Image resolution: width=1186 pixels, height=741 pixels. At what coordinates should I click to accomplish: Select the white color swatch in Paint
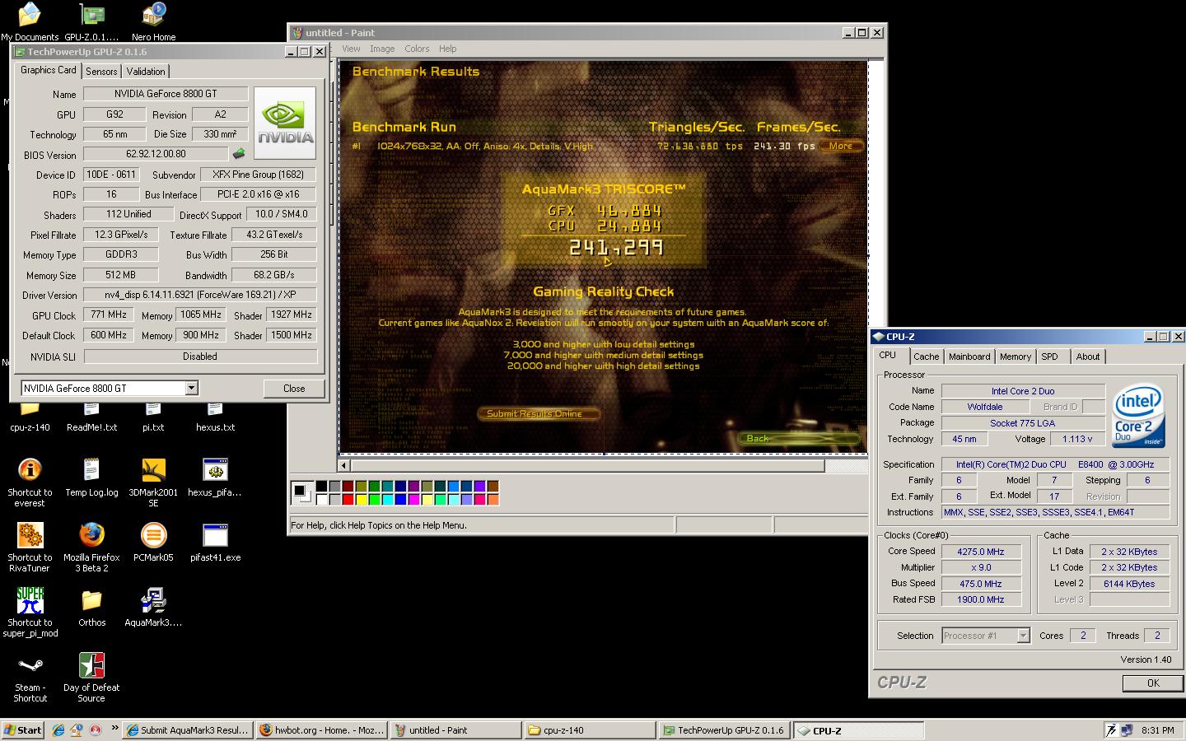tap(322, 499)
